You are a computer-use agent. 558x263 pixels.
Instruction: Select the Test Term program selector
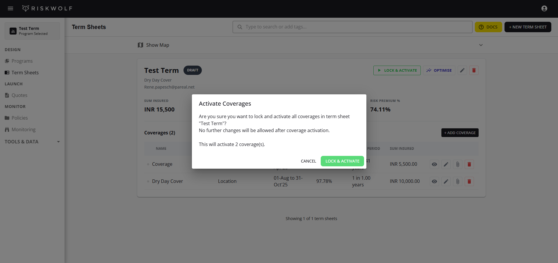pyautogui.click(x=32, y=31)
